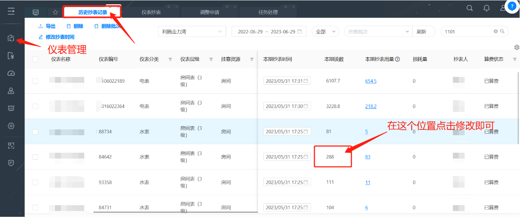Click the 修改抄表时间 button
520x218 pixels.
(56, 37)
